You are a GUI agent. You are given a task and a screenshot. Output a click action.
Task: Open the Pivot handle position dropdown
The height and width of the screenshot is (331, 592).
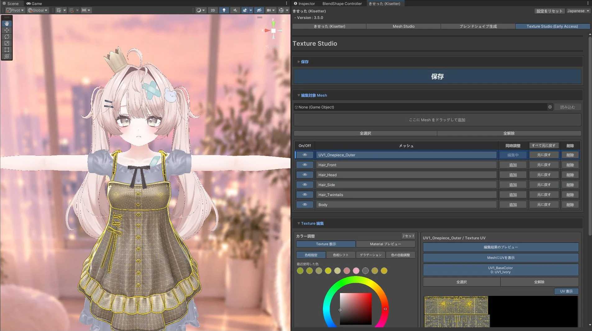pyautogui.click(x=15, y=10)
